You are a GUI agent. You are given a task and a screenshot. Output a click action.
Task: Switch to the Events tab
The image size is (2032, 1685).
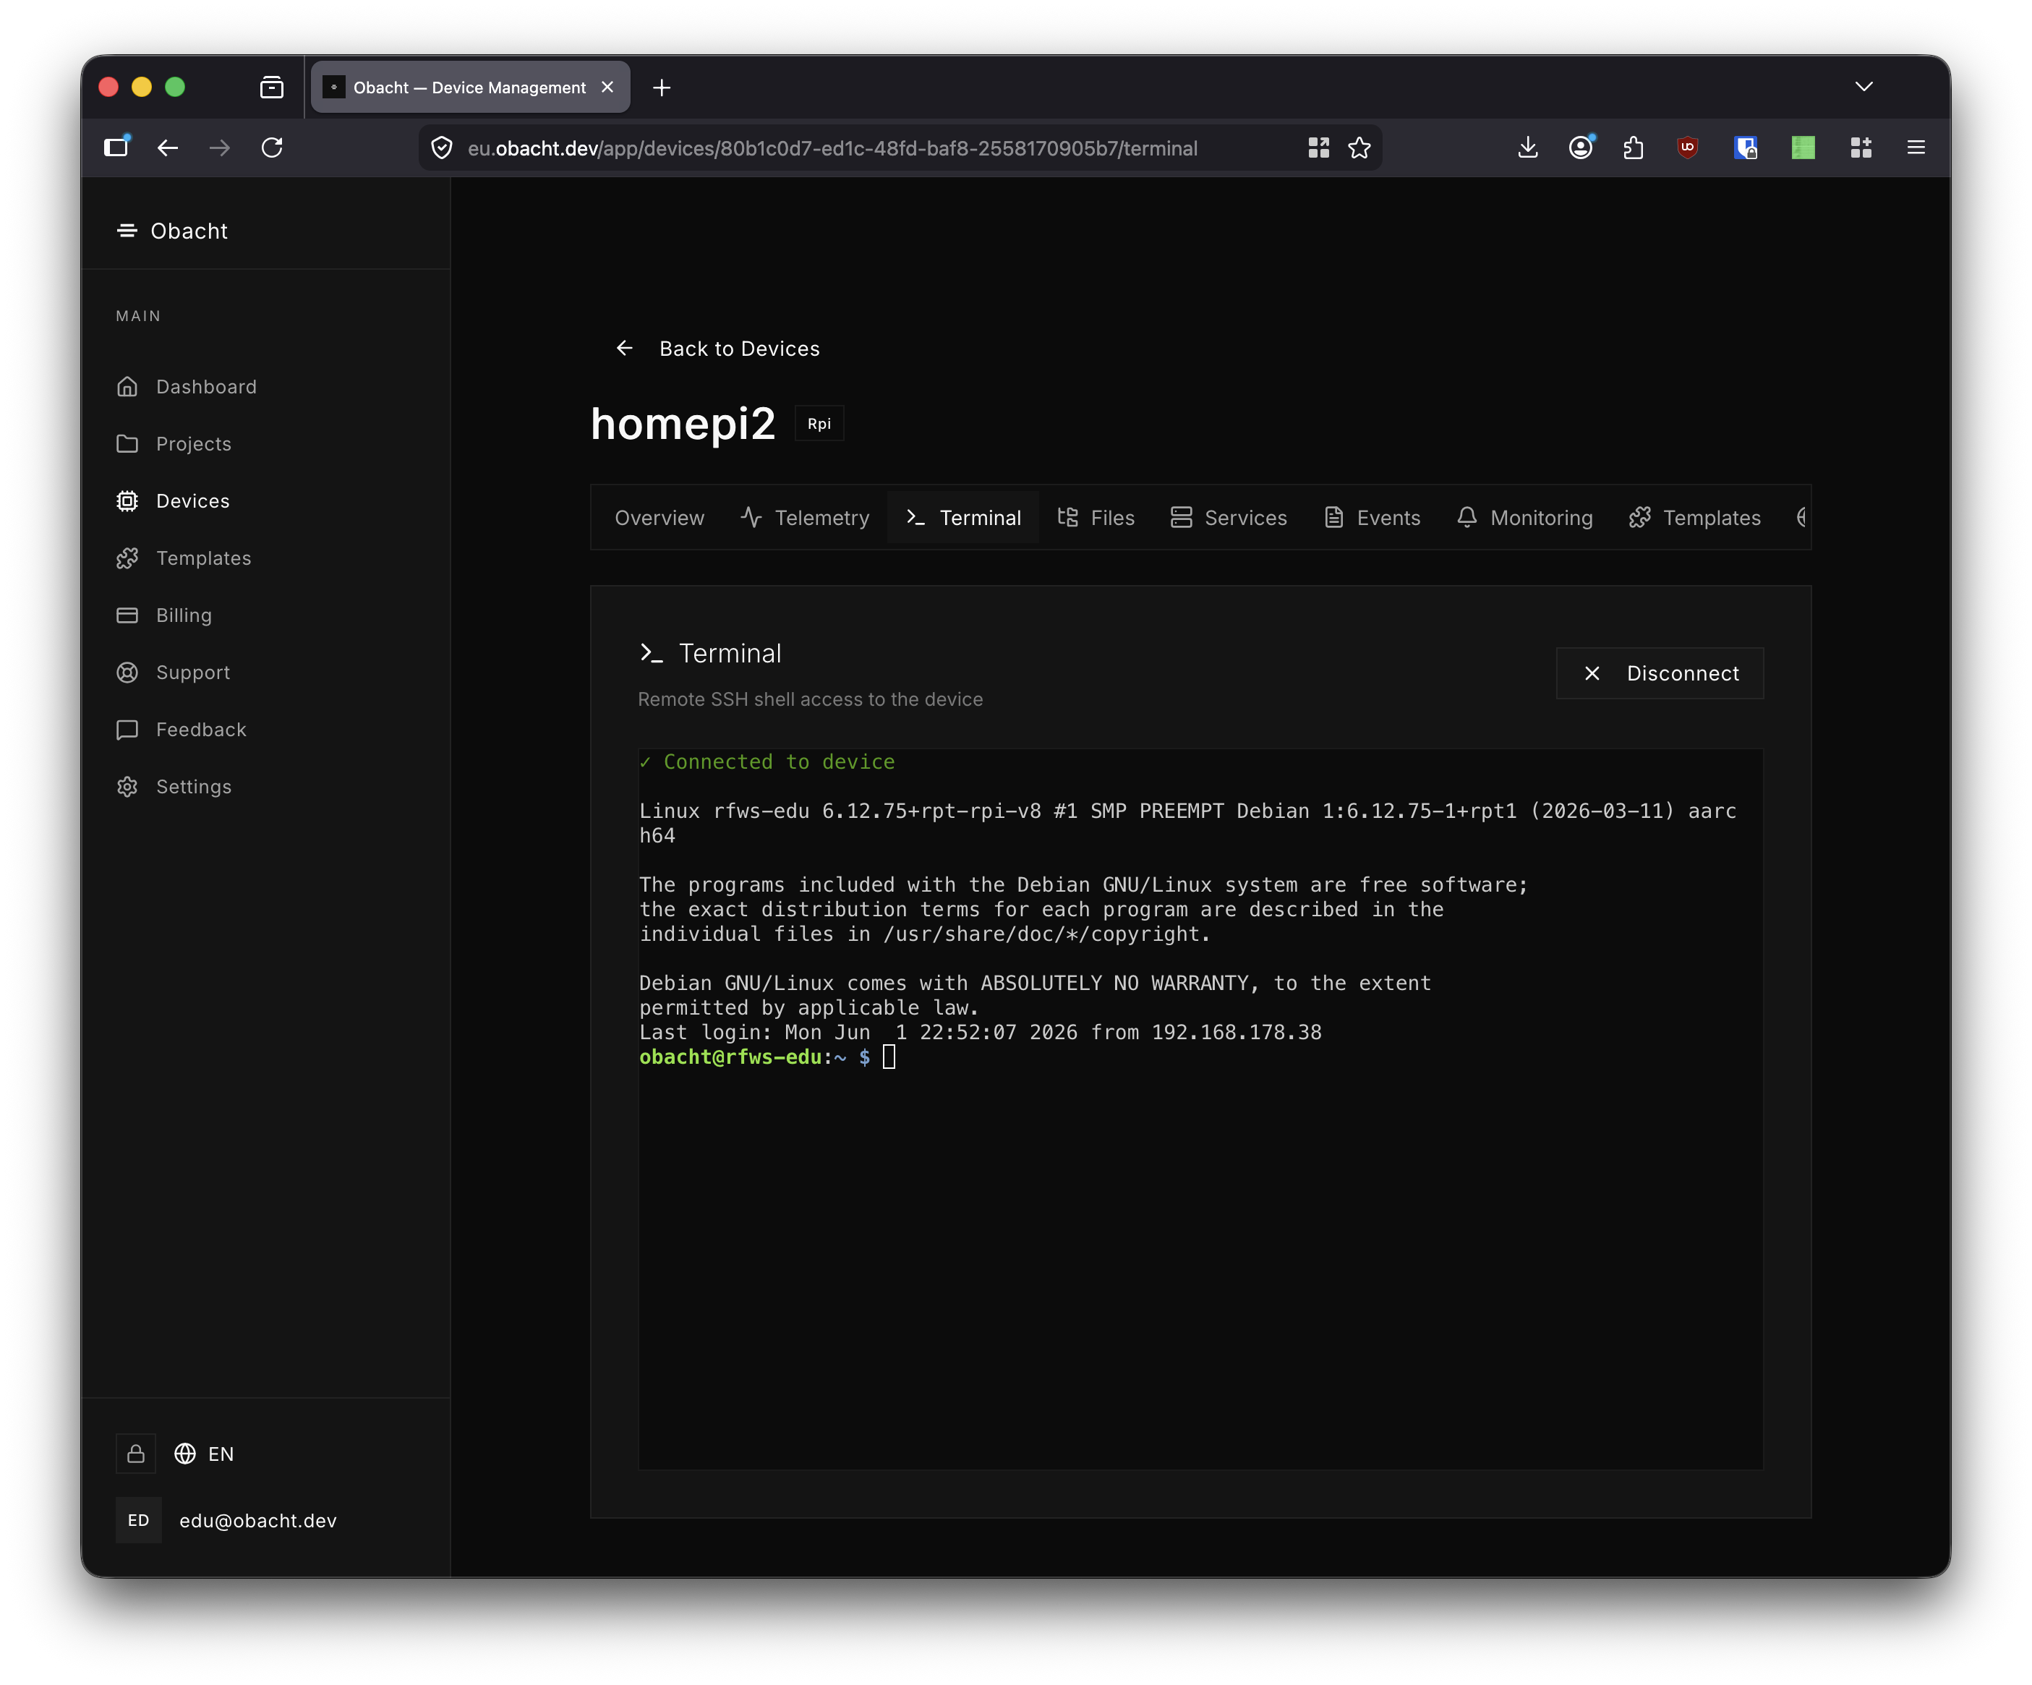coord(1372,518)
